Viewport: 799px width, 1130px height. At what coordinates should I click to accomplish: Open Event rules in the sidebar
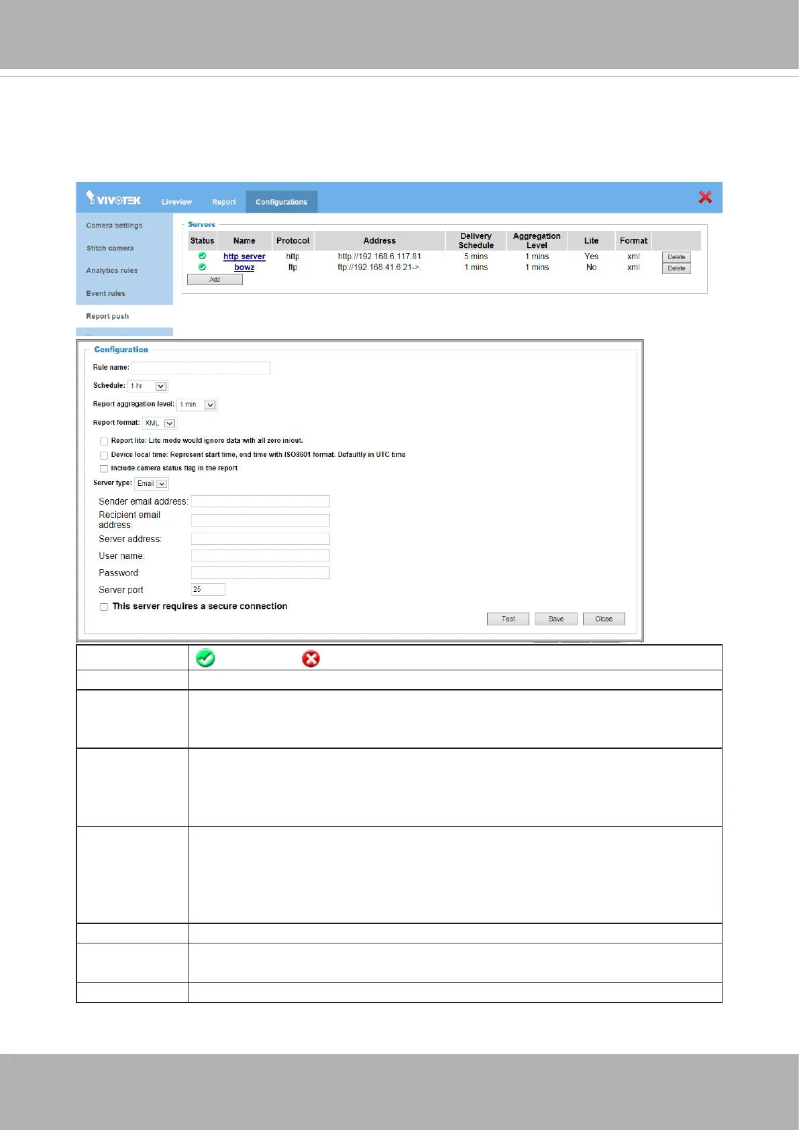pos(105,293)
